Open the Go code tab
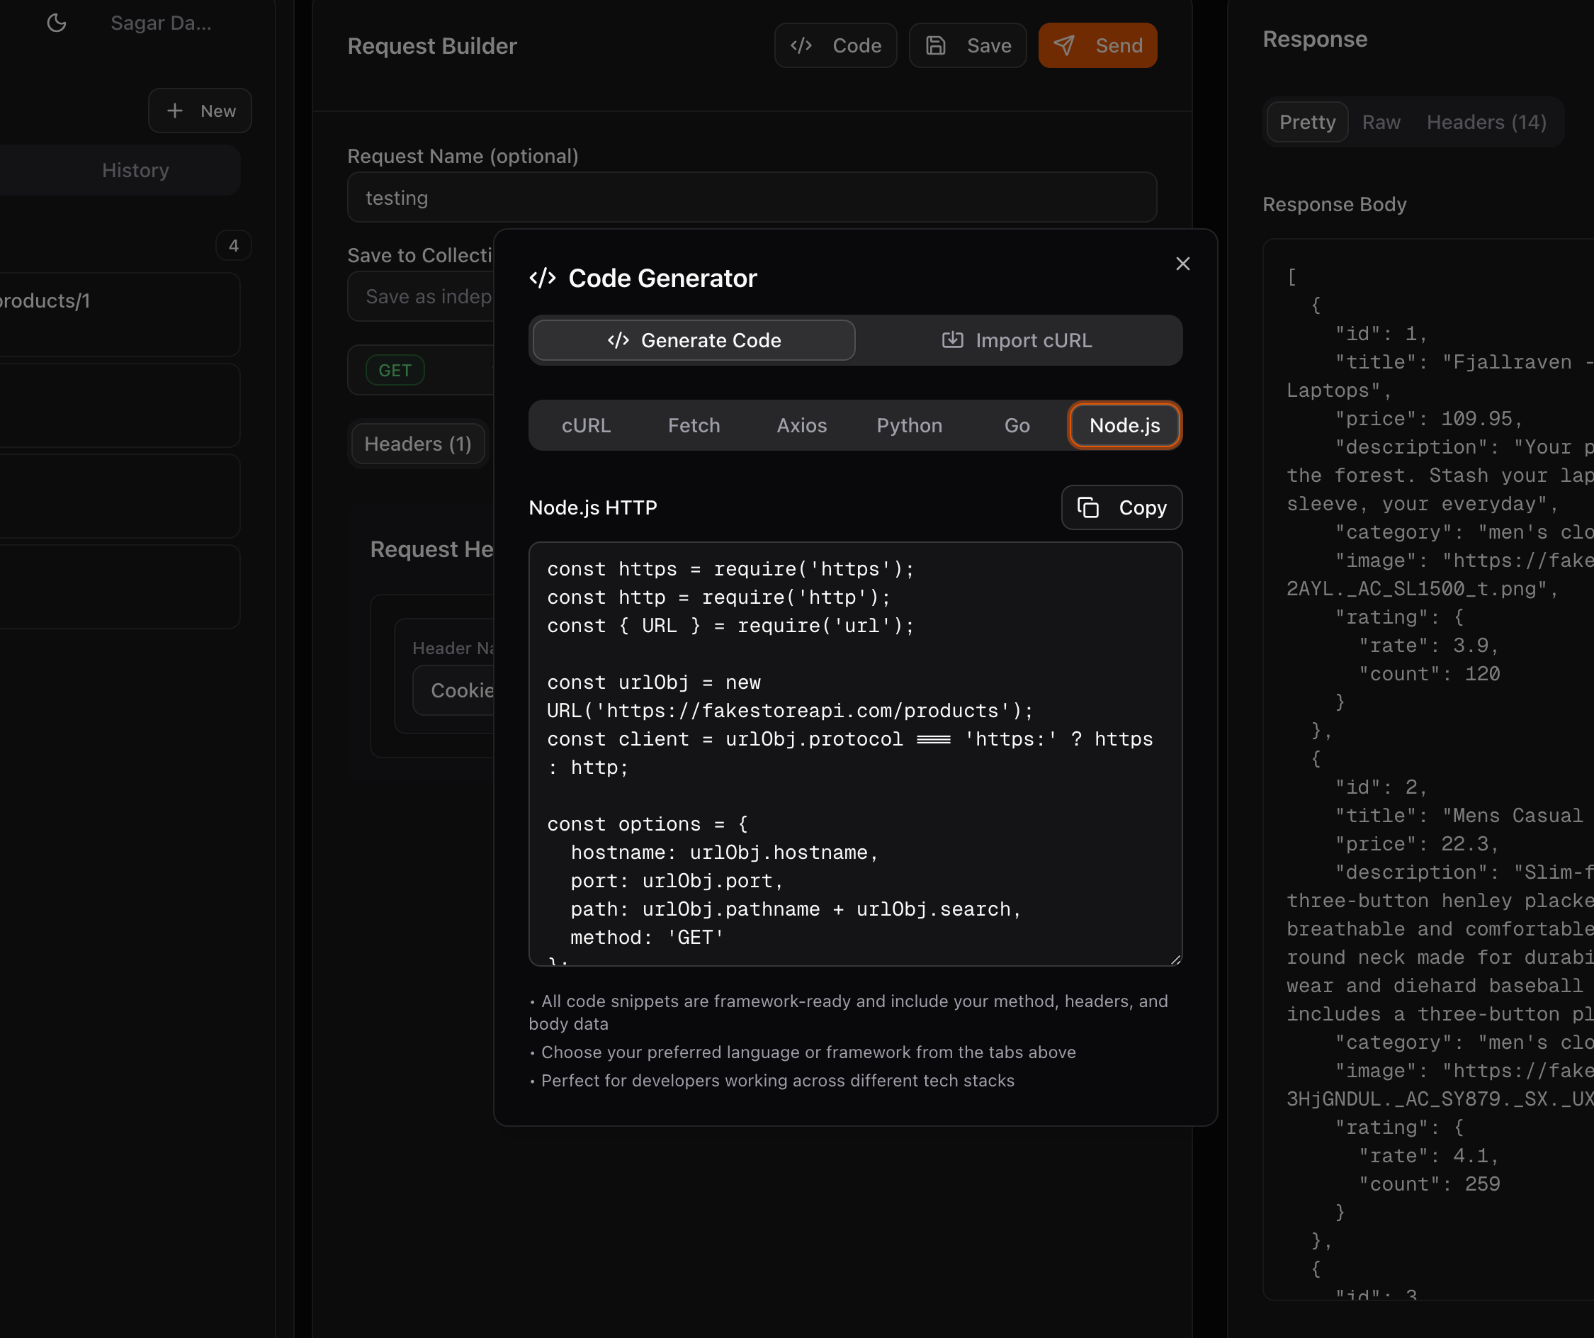 tap(1017, 425)
